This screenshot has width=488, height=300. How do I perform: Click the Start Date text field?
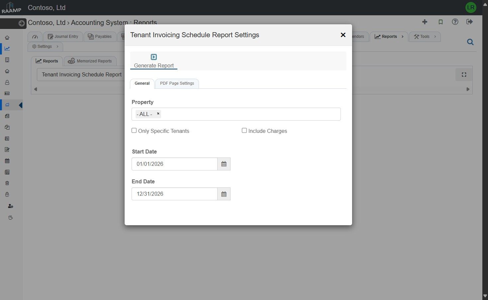pyautogui.click(x=174, y=164)
